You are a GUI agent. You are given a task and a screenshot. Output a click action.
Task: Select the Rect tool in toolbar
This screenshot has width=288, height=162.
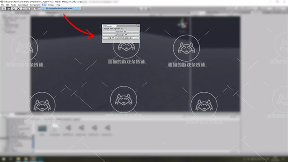pos(23,9)
